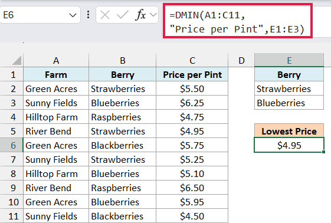Image resolution: width=331 pixels, height=223 pixels.
Task: Select Sunny Fields cell in row 7
Action: pos(56,159)
